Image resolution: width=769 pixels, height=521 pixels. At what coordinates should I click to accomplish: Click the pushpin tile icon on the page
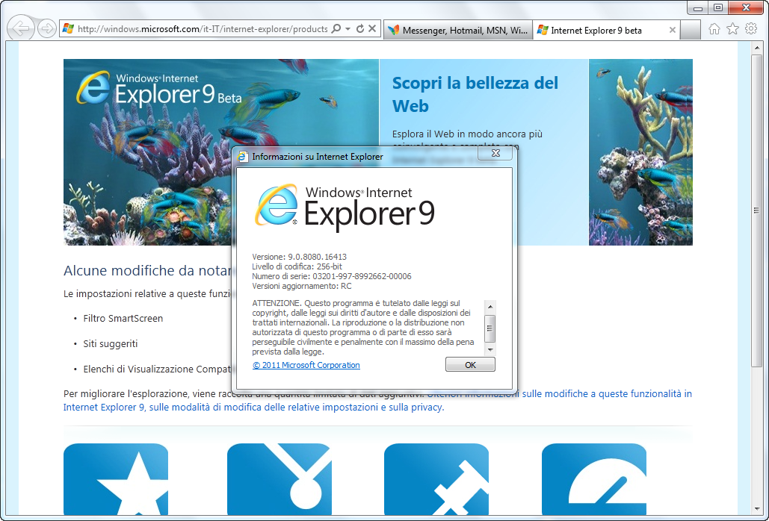tap(436, 479)
